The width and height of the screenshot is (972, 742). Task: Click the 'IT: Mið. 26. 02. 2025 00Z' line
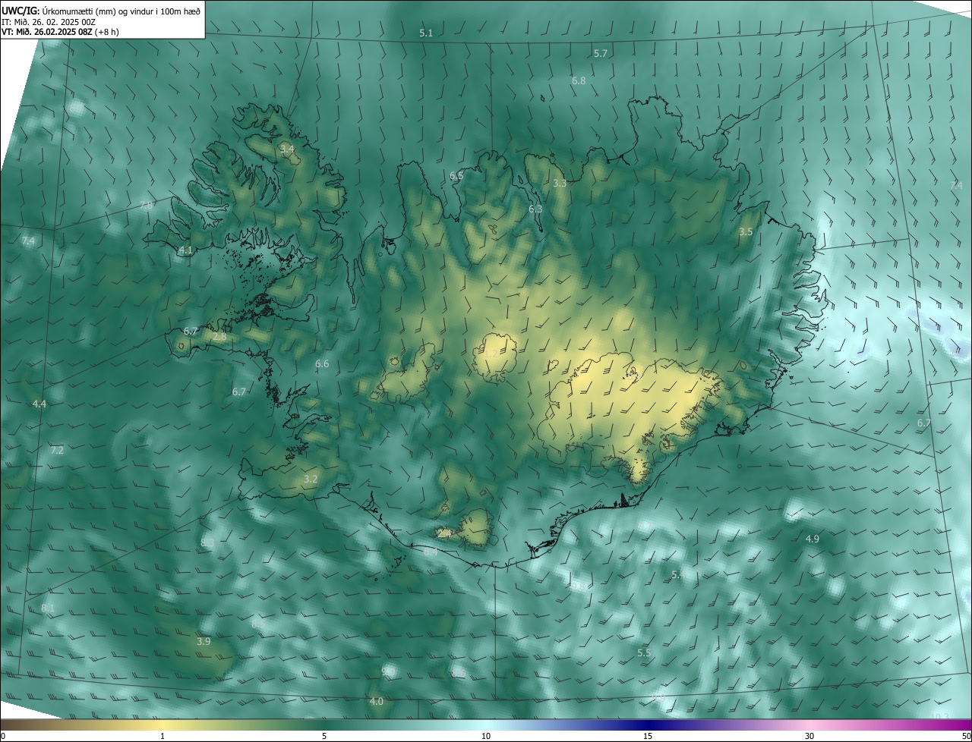click(49, 21)
